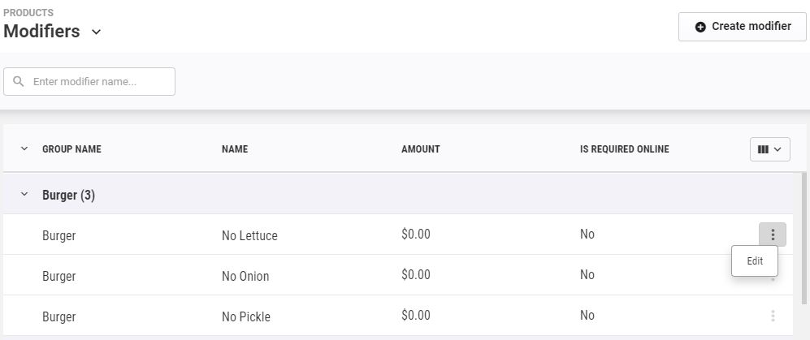Sort by the Group Name column header

click(71, 149)
